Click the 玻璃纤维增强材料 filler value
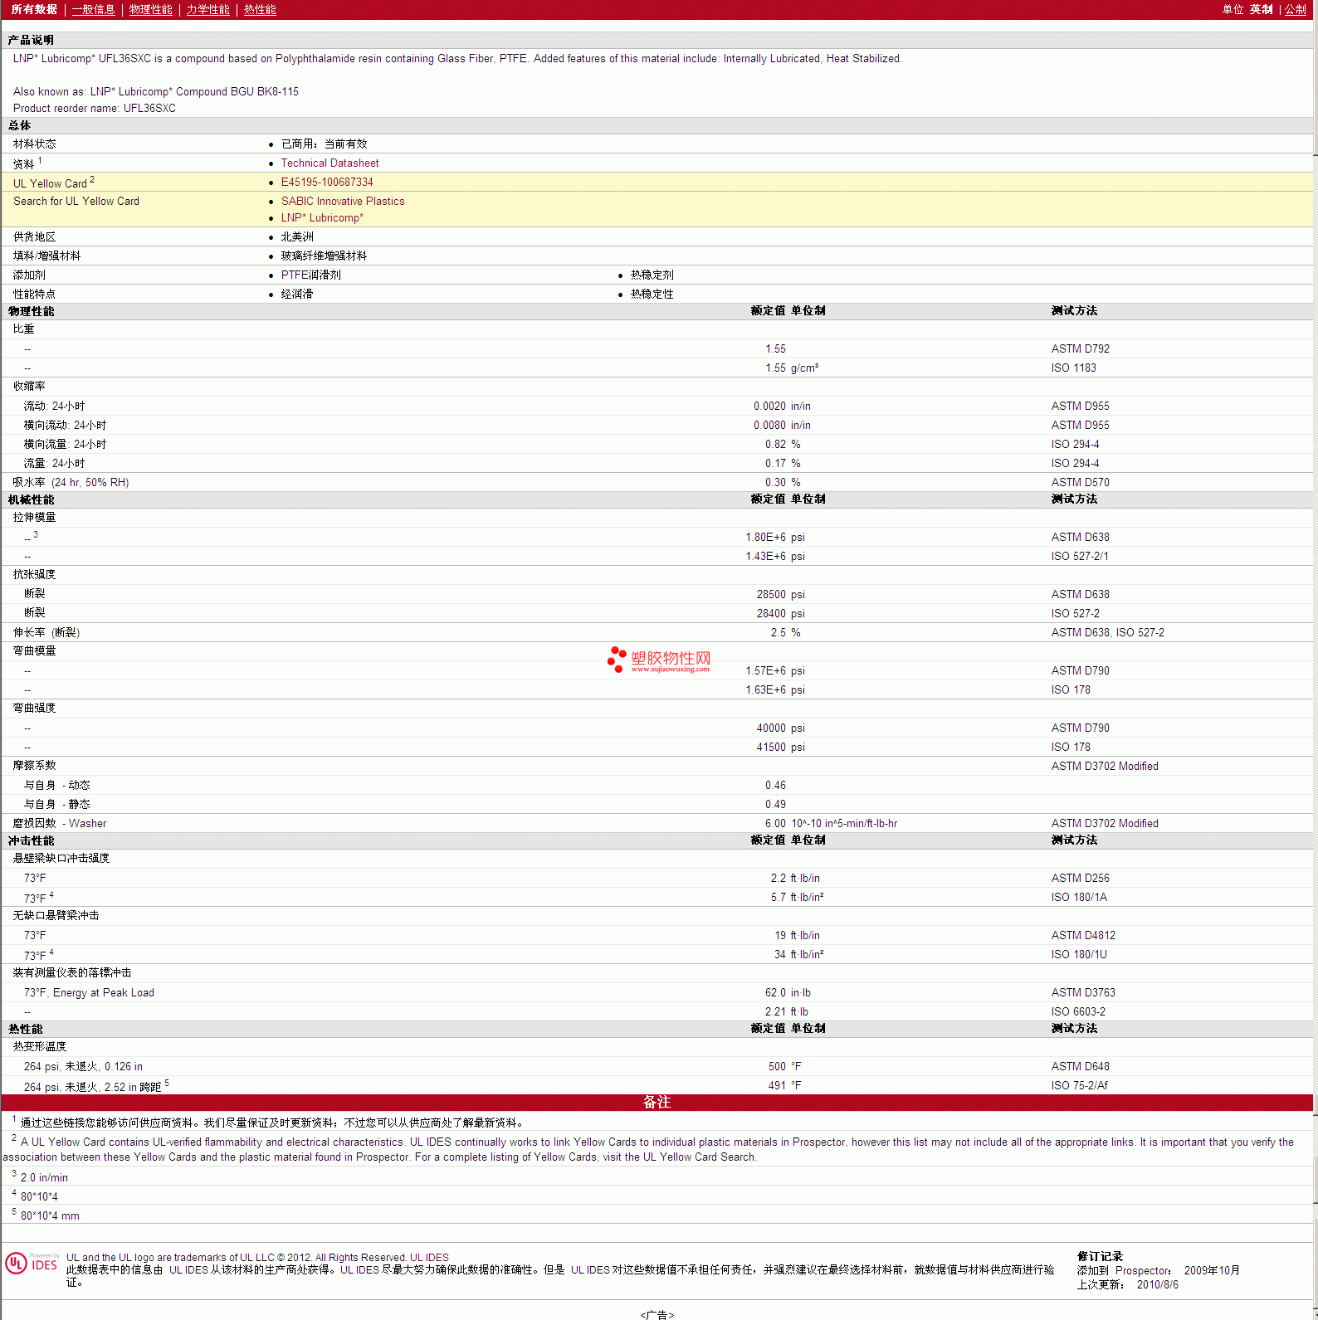The image size is (1318, 1320). 324,256
